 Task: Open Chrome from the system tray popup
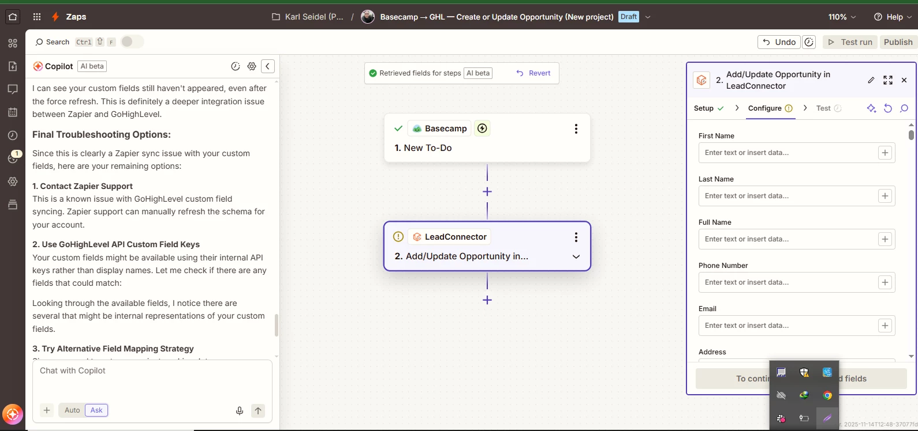(827, 395)
